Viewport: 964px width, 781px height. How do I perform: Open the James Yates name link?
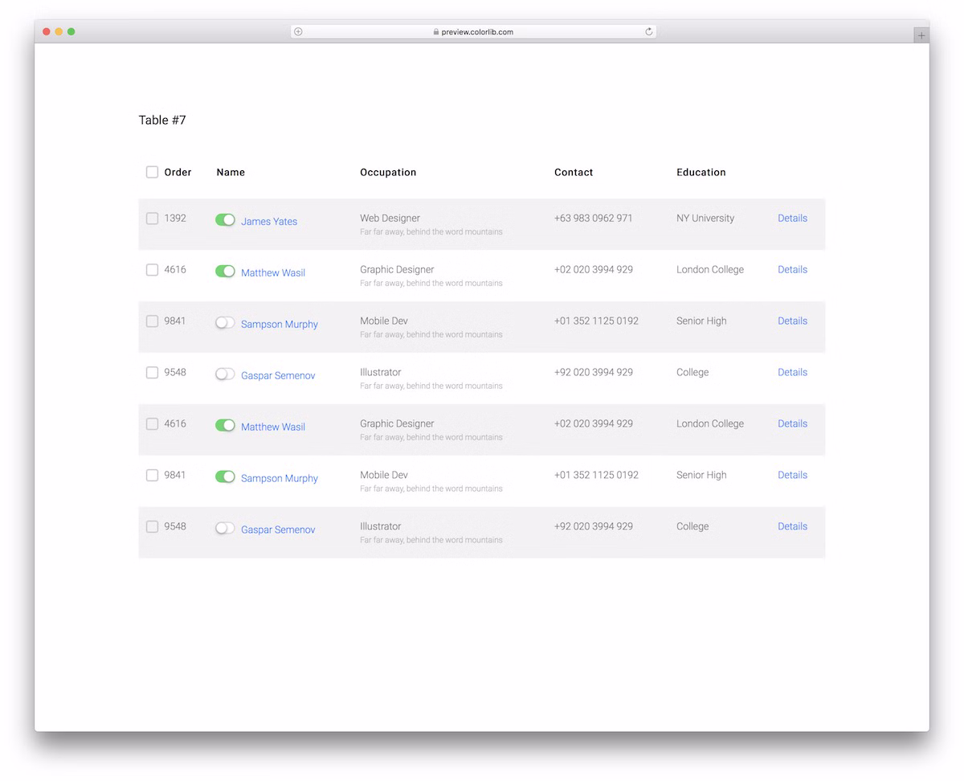[269, 222]
